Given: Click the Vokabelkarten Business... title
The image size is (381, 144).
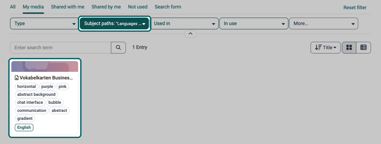Looking at the screenshot, I should (x=46, y=78).
